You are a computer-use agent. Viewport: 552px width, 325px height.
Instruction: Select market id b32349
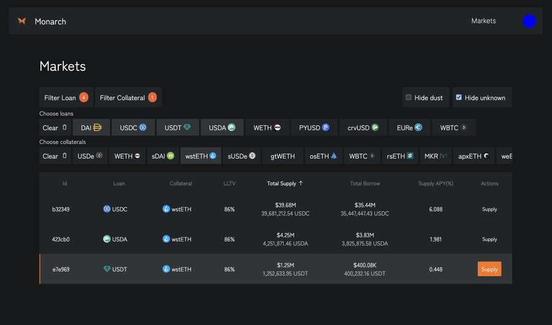point(61,209)
